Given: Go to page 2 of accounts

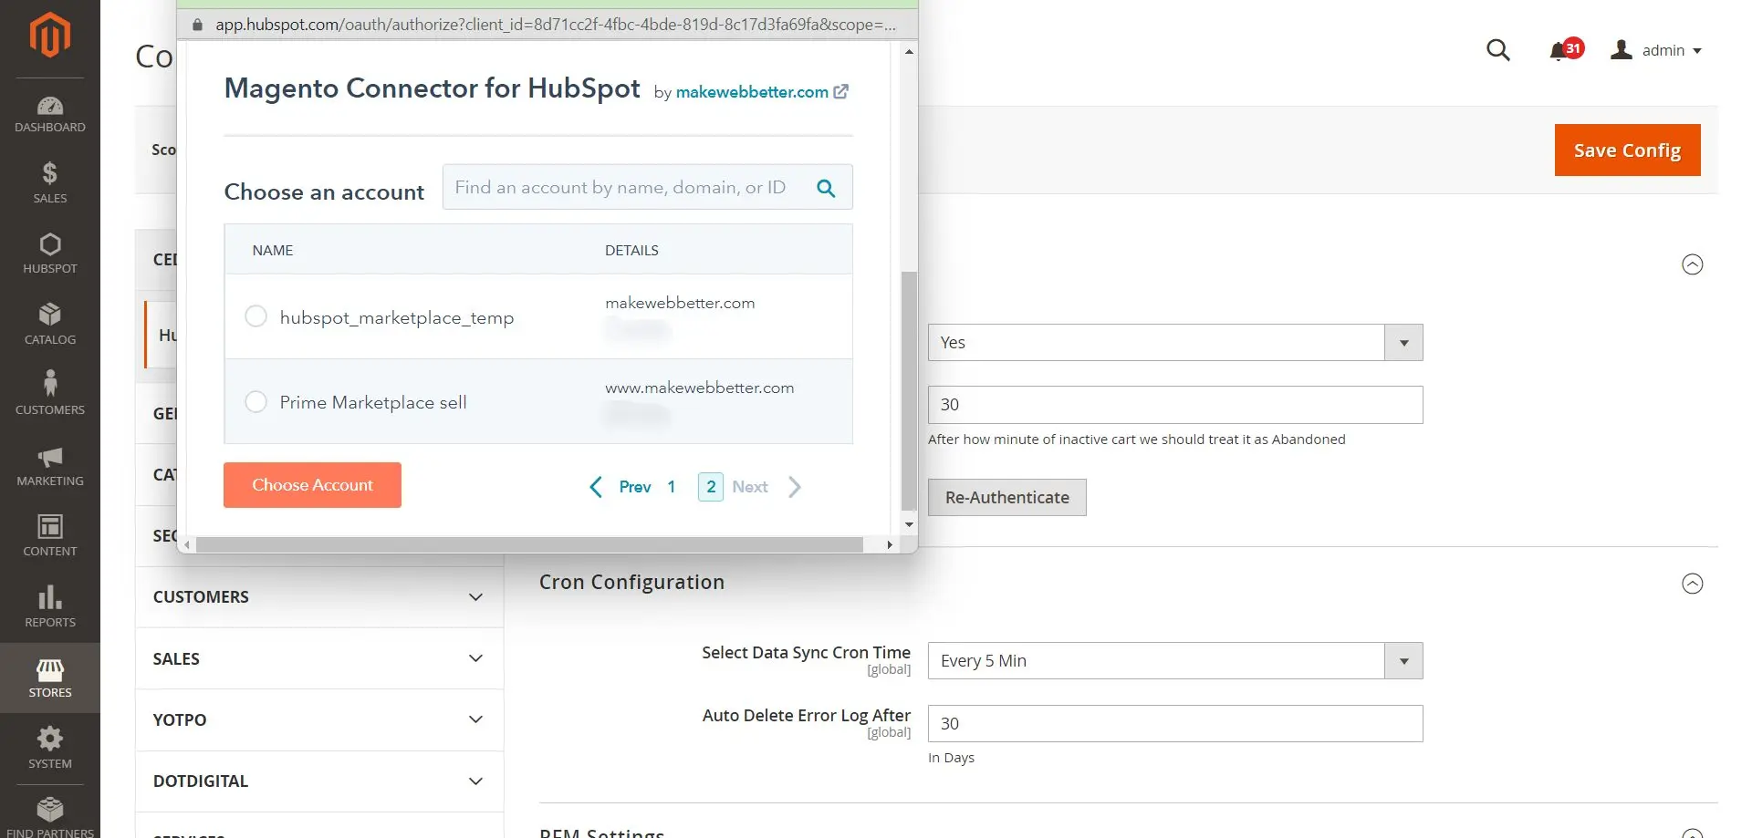Looking at the screenshot, I should click(x=710, y=486).
